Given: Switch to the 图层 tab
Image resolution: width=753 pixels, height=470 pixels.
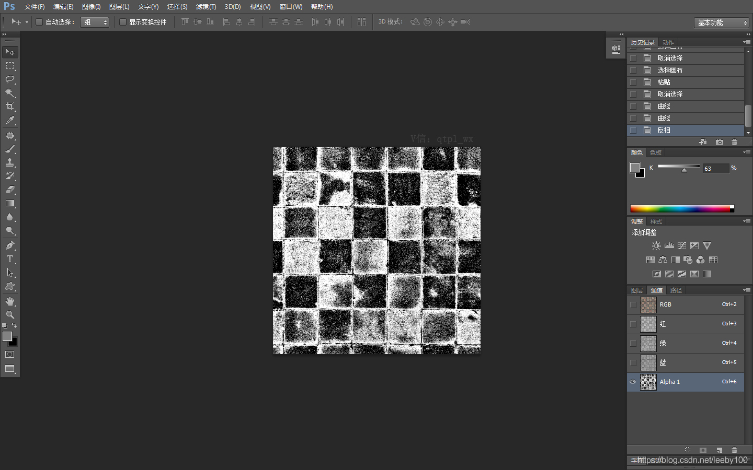Looking at the screenshot, I should coord(637,290).
